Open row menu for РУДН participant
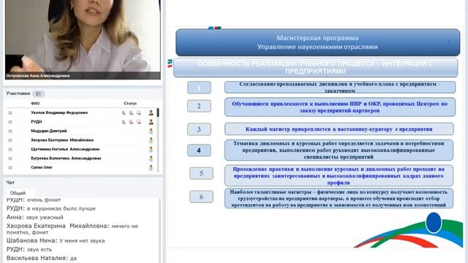Image resolution: width=468 pixels, height=263 pixels. click(x=10, y=122)
